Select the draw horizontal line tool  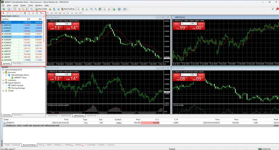point(17,13)
